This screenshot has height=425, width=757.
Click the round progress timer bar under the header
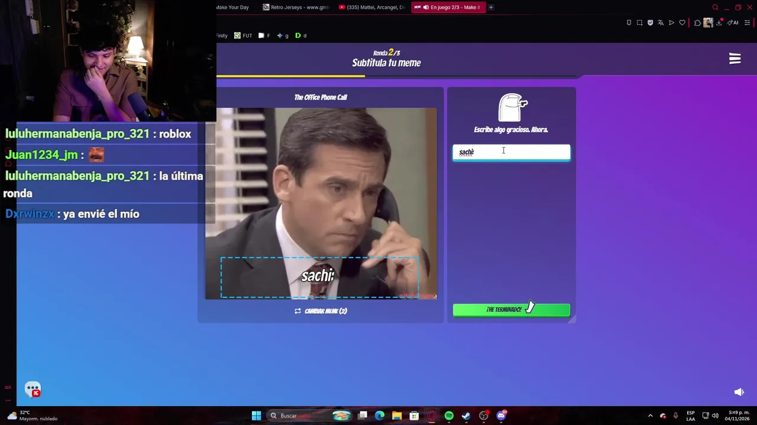click(397, 76)
